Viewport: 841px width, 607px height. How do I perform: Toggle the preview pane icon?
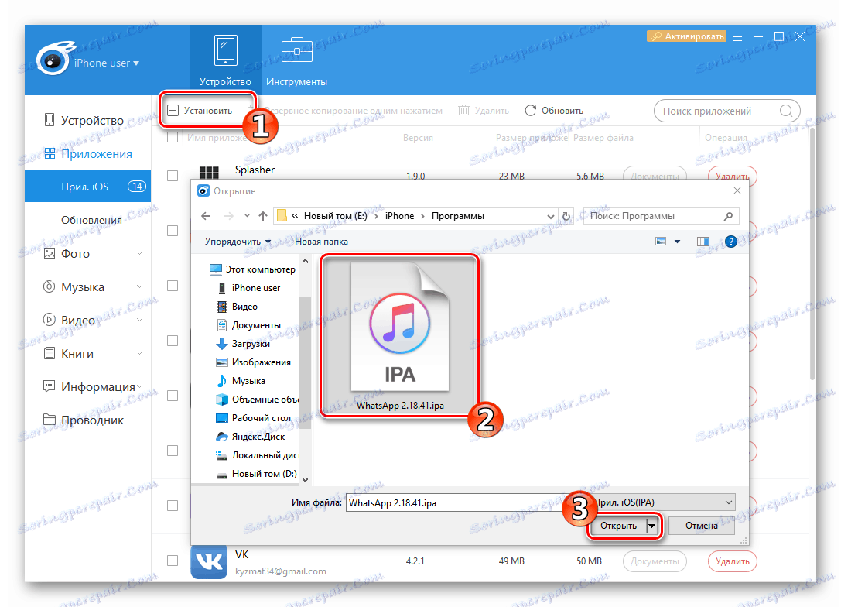click(x=703, y=242)
